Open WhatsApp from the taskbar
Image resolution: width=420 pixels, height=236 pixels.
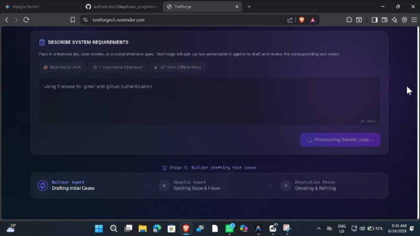pos(230,228)
